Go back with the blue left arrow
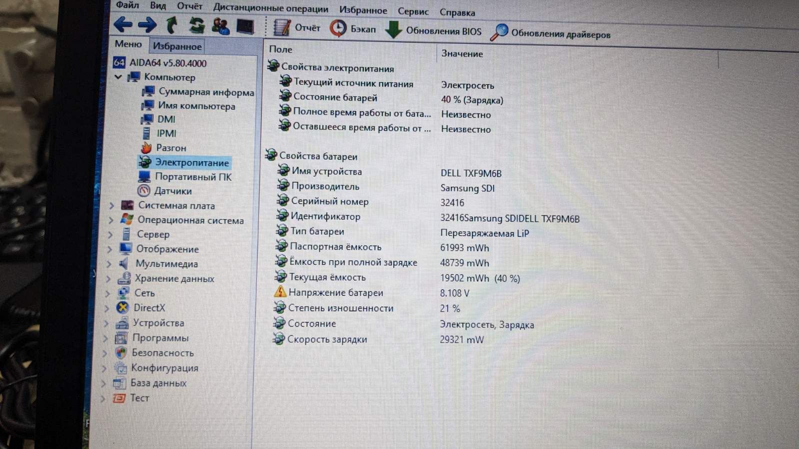The image size is (799, 449). click(123, 24)
